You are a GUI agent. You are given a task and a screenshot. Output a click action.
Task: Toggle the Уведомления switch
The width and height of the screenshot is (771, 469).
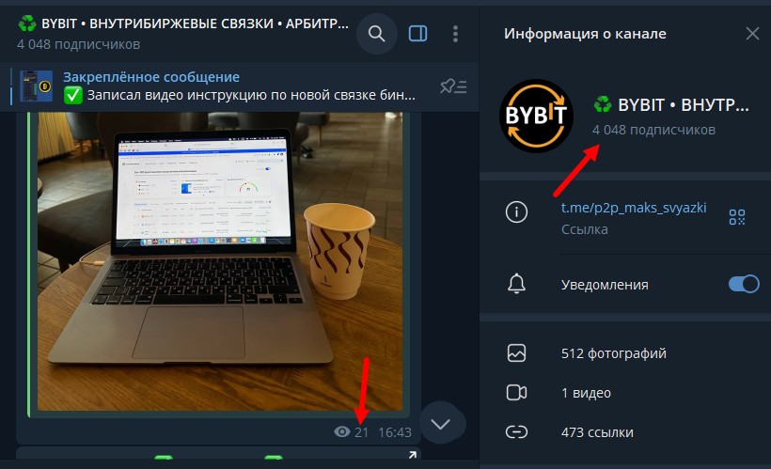(744, 284)
